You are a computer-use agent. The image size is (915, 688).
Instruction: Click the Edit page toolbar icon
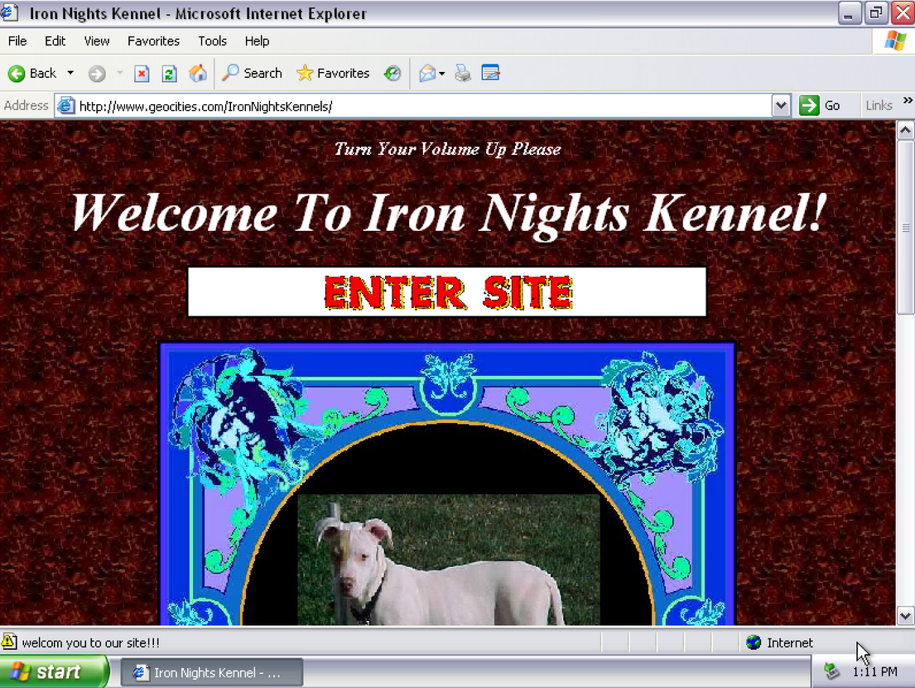click(x=490, y=74)
